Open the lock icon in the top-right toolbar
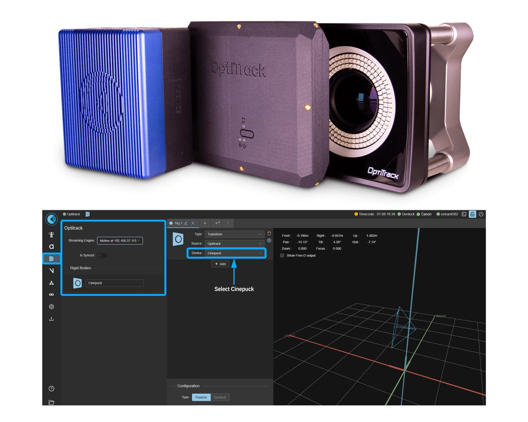 coord(473,214)
